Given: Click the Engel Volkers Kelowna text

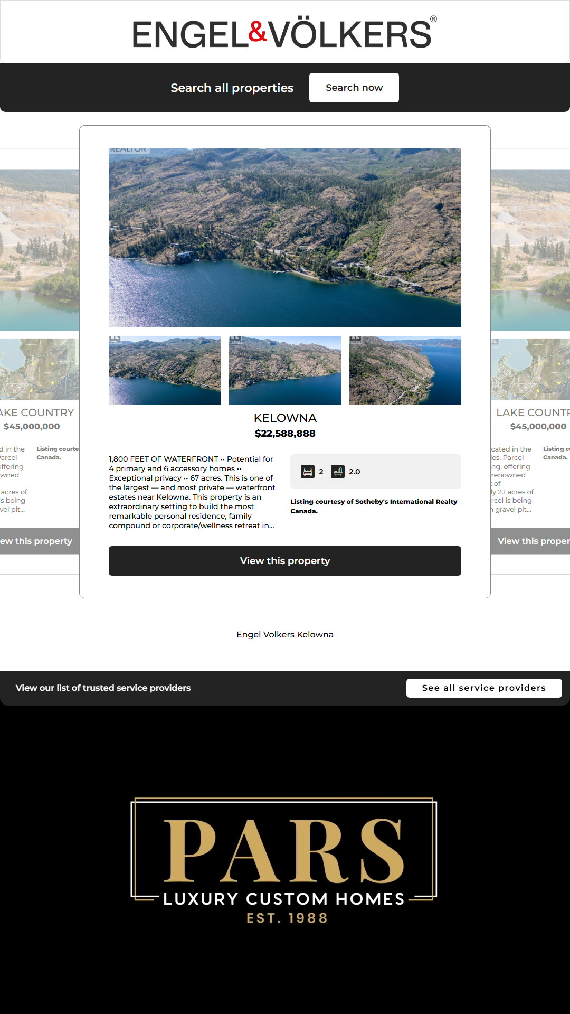Looking at the screenshot, I should (284, 634).
